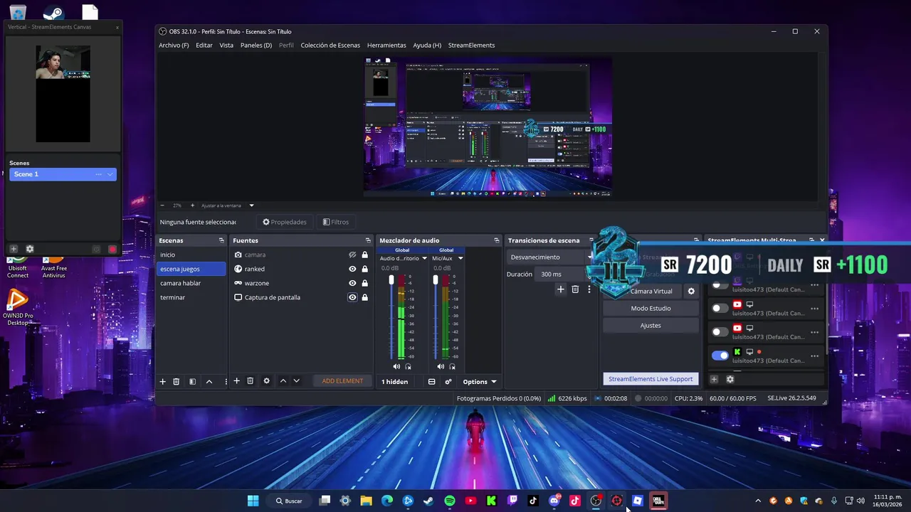Expand Scene 1 chevron in Vertical canvas
911x512 pixels.
tap(110, 174)
